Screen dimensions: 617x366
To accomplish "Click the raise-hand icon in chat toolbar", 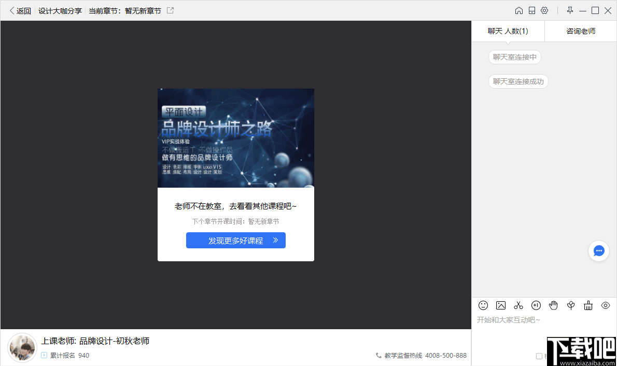I will tap(554, 305).
